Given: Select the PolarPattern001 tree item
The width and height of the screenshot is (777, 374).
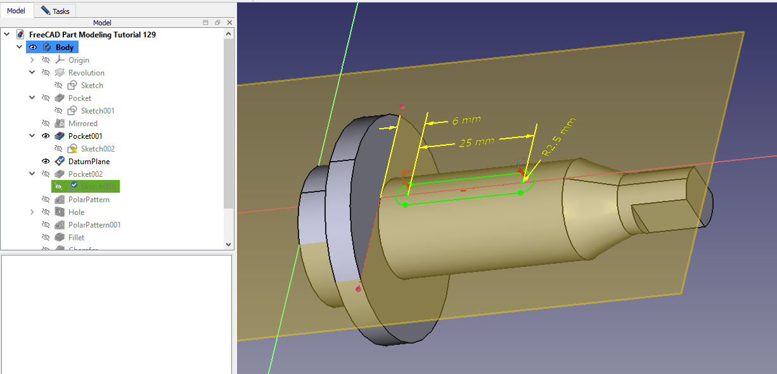Looking at the screenshot, I should point(94,225).
